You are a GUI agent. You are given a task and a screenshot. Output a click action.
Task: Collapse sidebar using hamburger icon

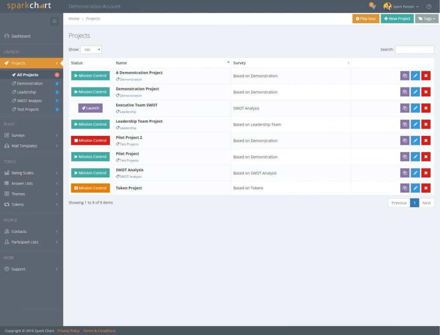[55, 21]
